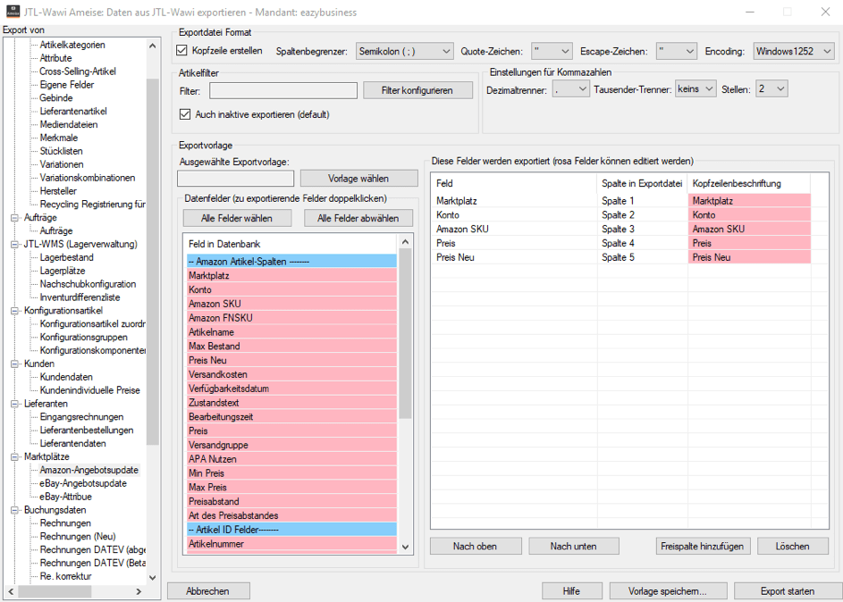Click left arrow of tree horizontal scrollbar
843x602 pixels.
coord(11,591)
